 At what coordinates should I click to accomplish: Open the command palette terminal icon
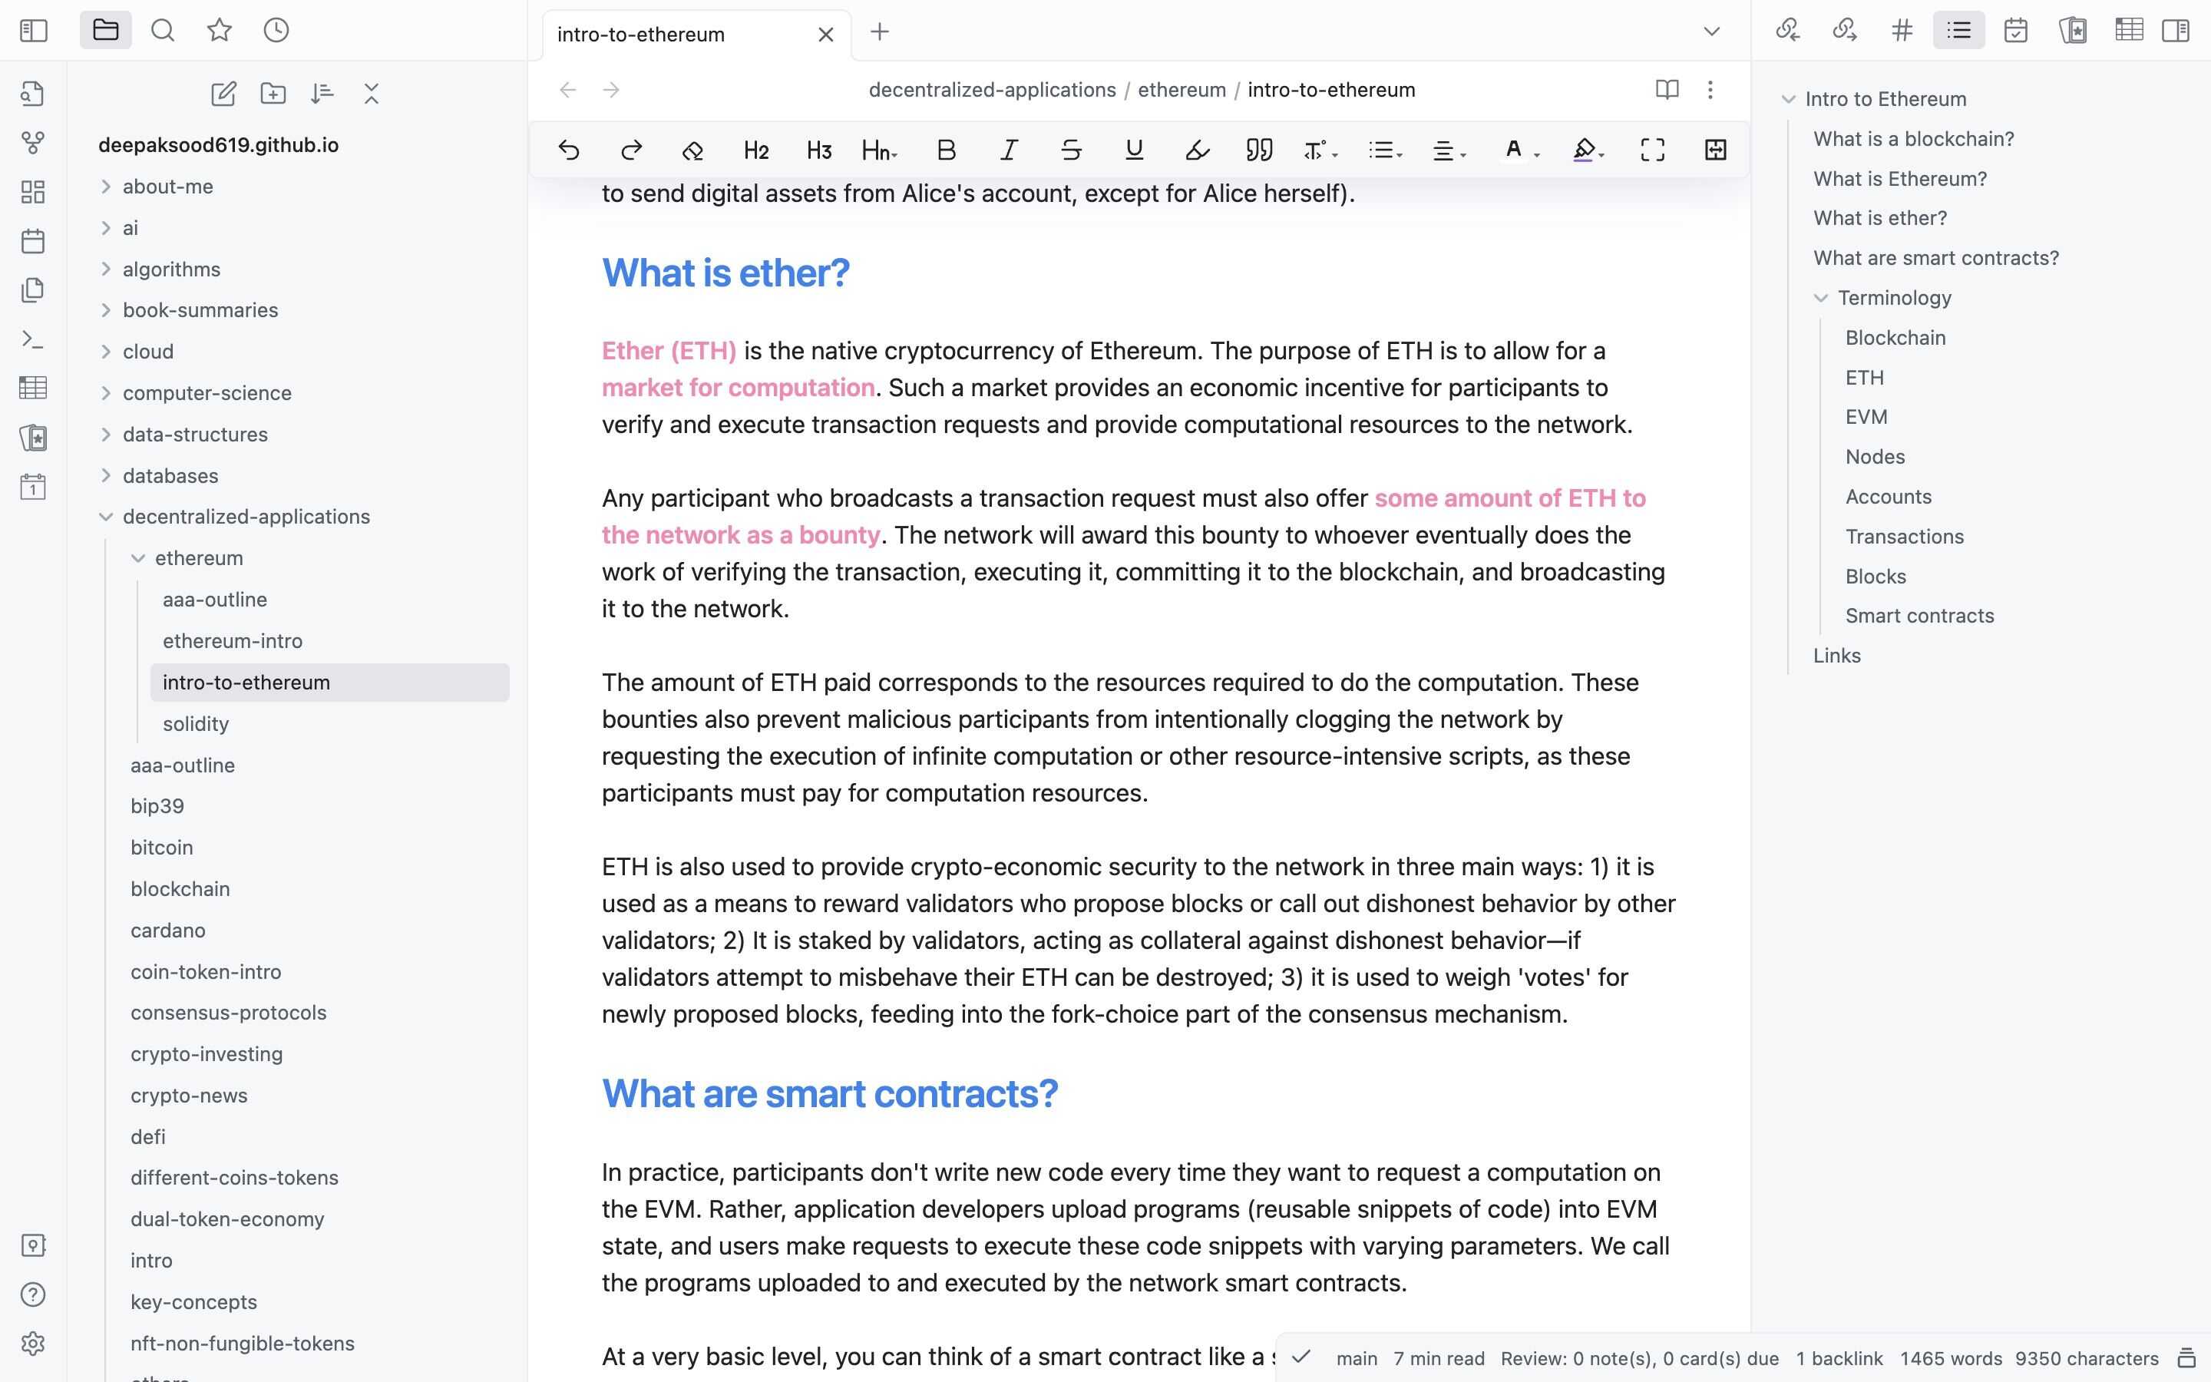pyautogui.click(x=33, y=339)
